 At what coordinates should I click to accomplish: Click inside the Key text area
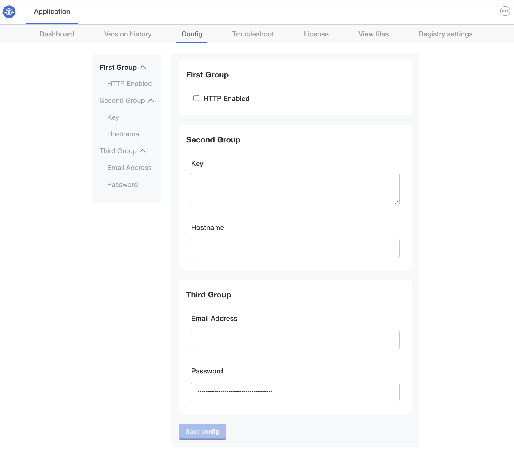coord(295,189)
